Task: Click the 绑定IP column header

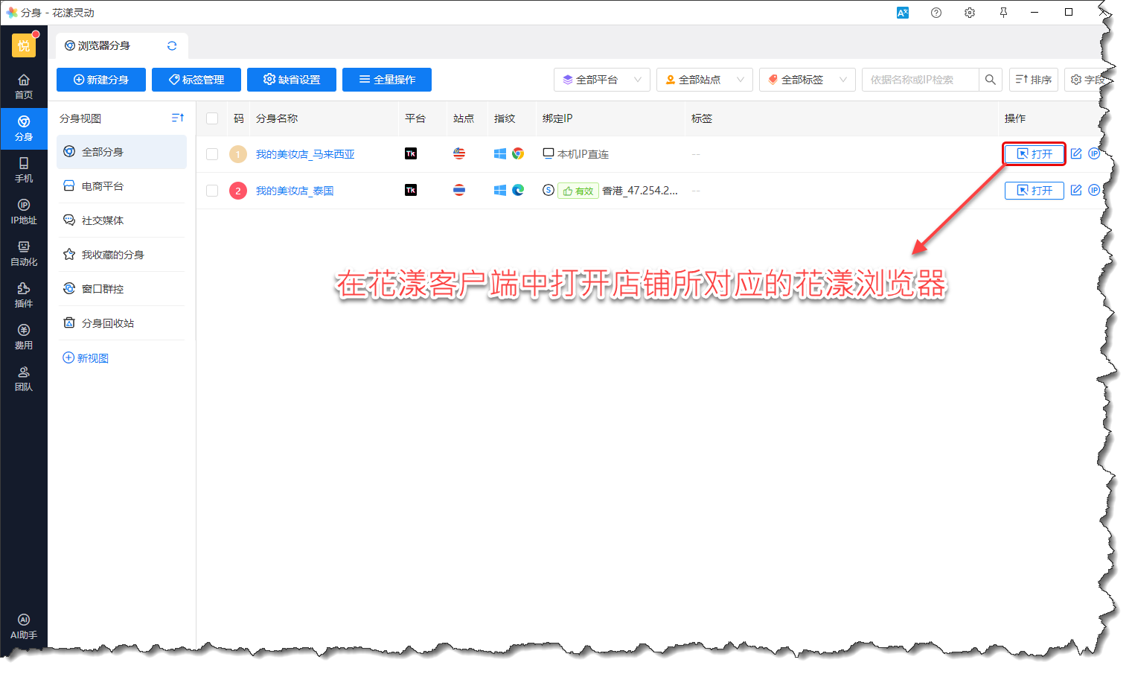Action: [x=557, y=118]
